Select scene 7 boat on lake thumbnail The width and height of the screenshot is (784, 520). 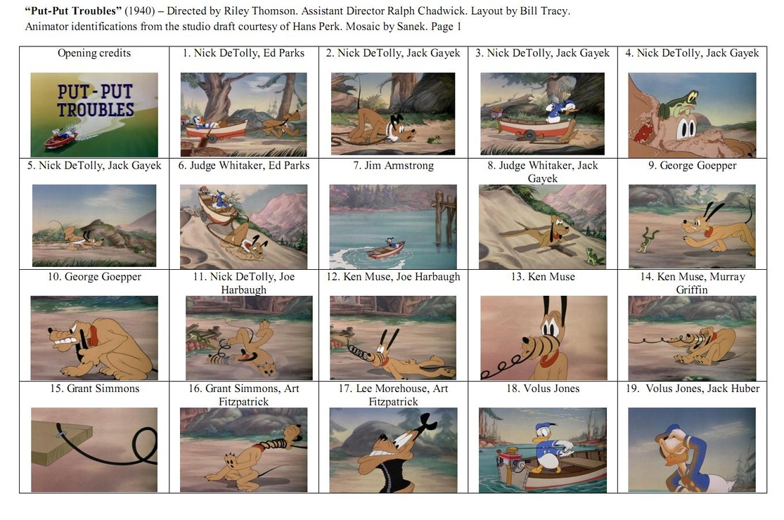(x=393, y=227)
